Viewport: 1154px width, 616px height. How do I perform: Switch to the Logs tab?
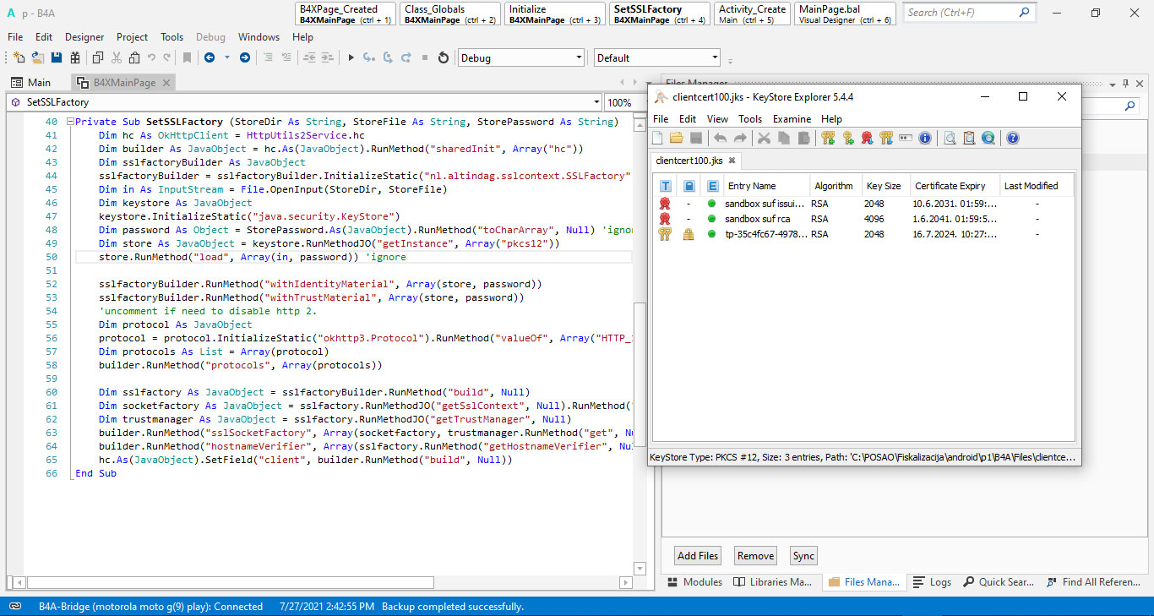click(932, 581)
